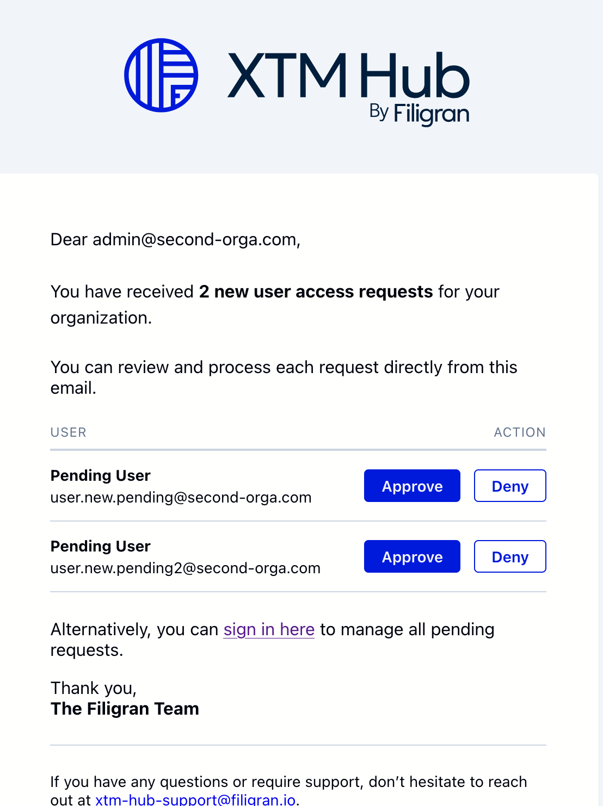Click admin@second-orga.com in the greeting
Screen dimensions: 603x806
pos(195,240)
